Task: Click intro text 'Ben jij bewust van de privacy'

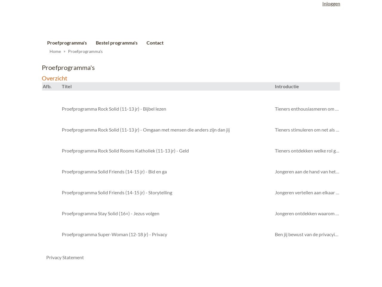Action: coord(306,234)
